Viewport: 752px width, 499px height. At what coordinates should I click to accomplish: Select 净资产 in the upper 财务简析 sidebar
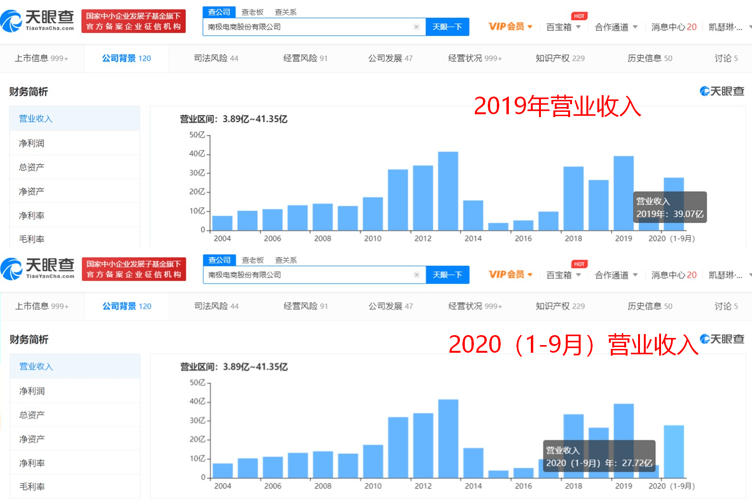[x=75, y=191]
